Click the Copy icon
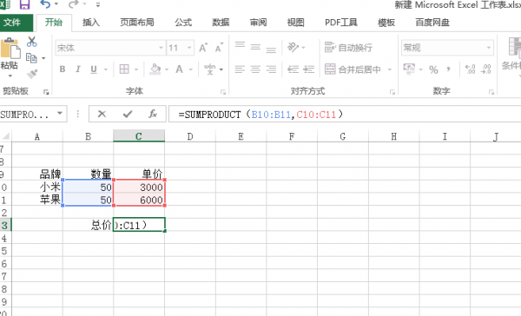 [31, 58]
